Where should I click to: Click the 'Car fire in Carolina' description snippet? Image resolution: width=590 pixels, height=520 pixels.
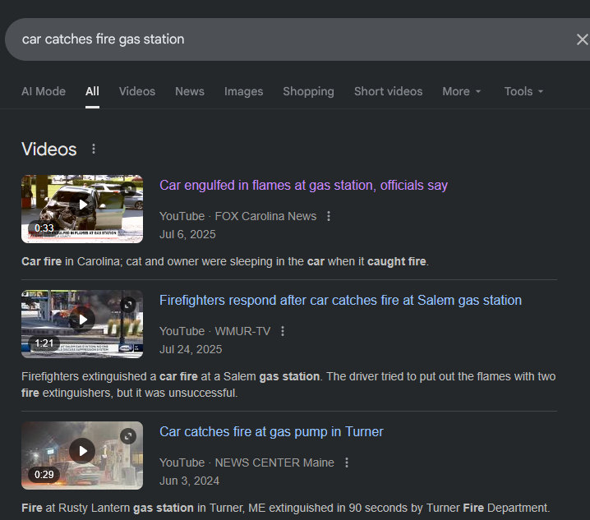[225, 261]
